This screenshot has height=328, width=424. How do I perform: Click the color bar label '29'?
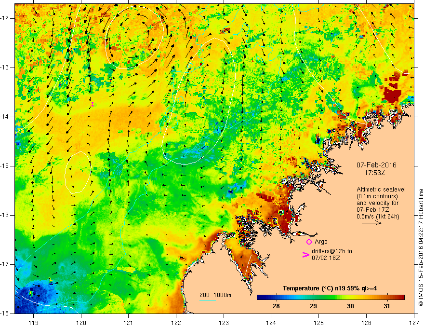coord(313,306)
